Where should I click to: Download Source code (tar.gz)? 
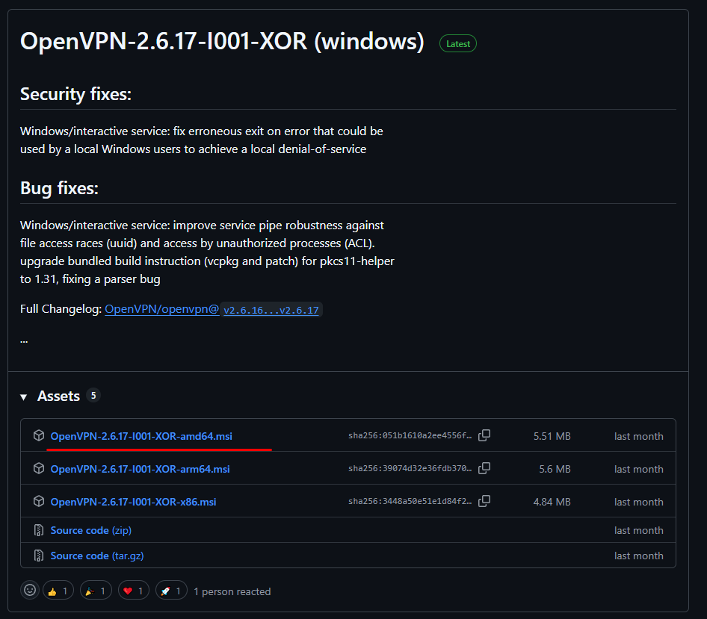click(95, 556)
